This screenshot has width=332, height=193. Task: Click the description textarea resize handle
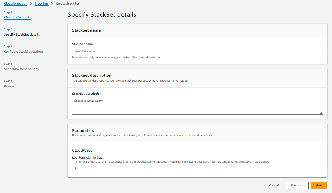pos(321,113)
